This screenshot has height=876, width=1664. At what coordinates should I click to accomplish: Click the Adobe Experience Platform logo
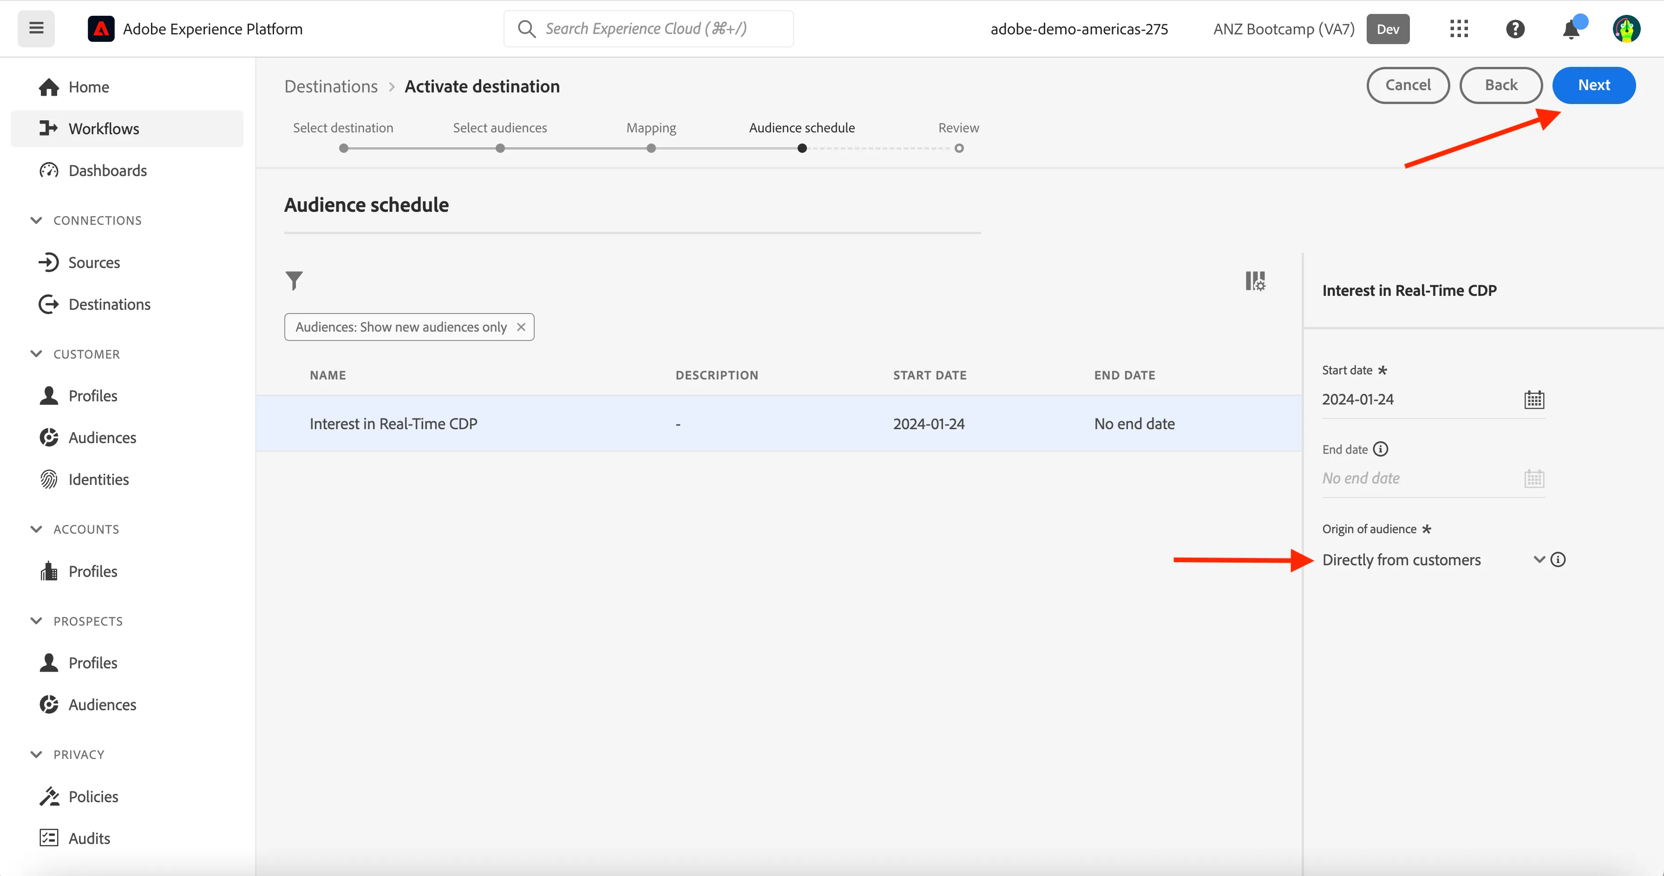click(101, 29)
